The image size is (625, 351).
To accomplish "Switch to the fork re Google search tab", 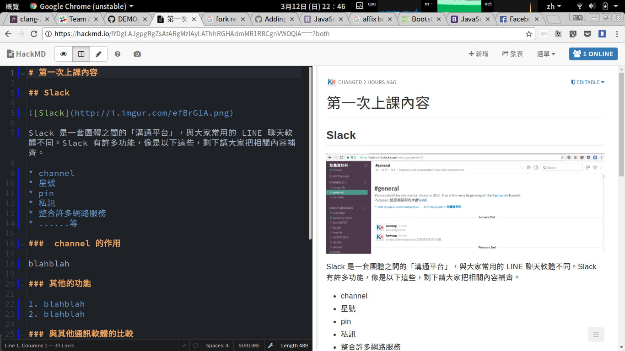I will pyautogui.click(x=226, y=19).
